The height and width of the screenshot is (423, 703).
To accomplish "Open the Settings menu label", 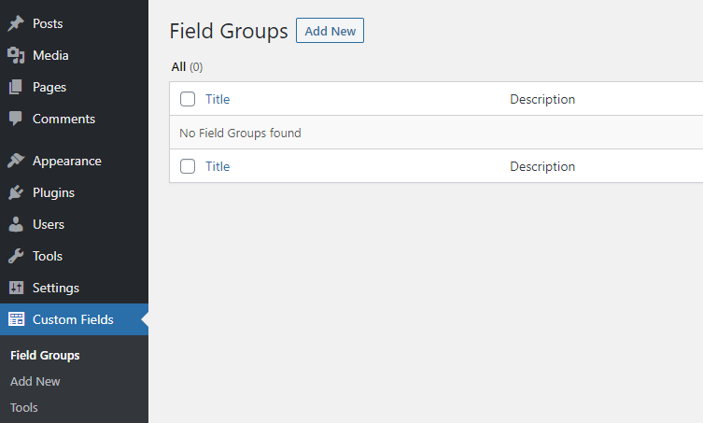I will pyautogui.click(x=56, y=288).
